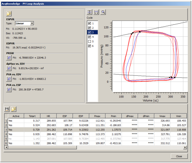
Task: Show the dpMax vs. EDV plot
Action: (9, 68)
